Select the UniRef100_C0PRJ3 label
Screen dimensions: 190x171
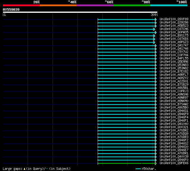(x=174, y=91)
